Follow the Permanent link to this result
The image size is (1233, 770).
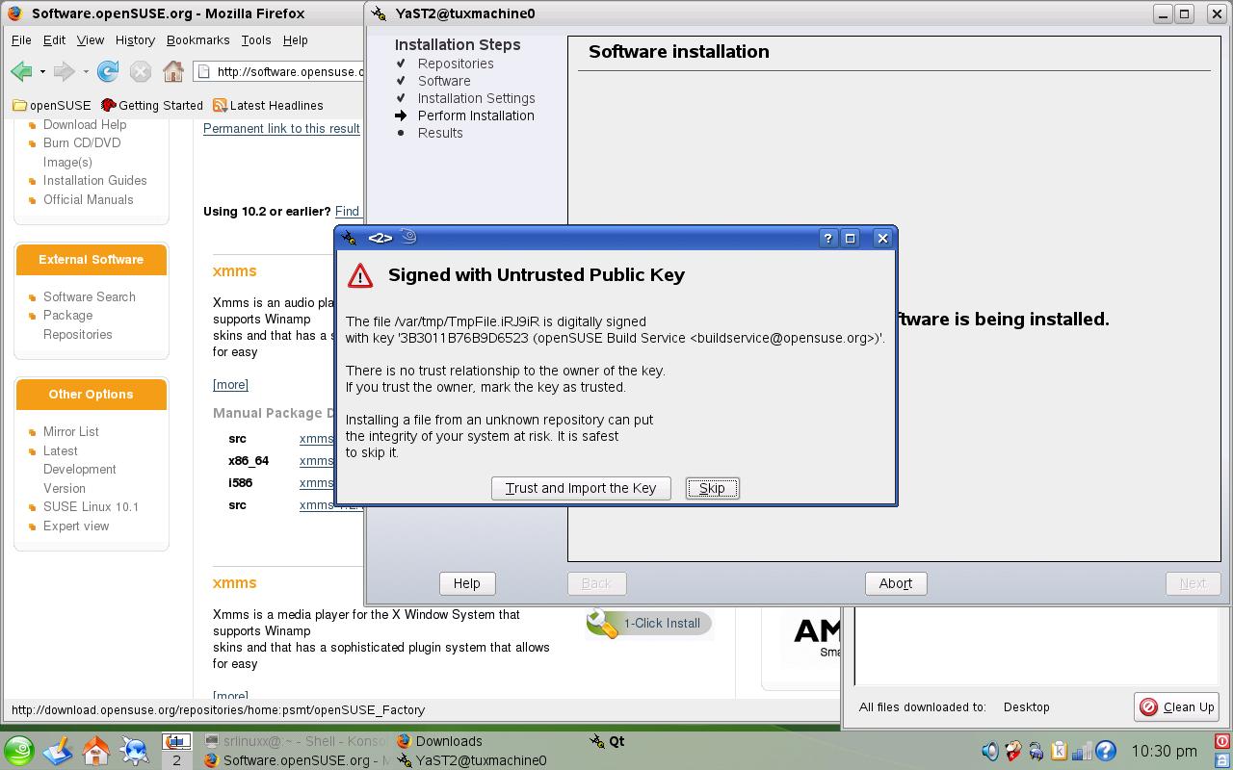click(281, 128)
